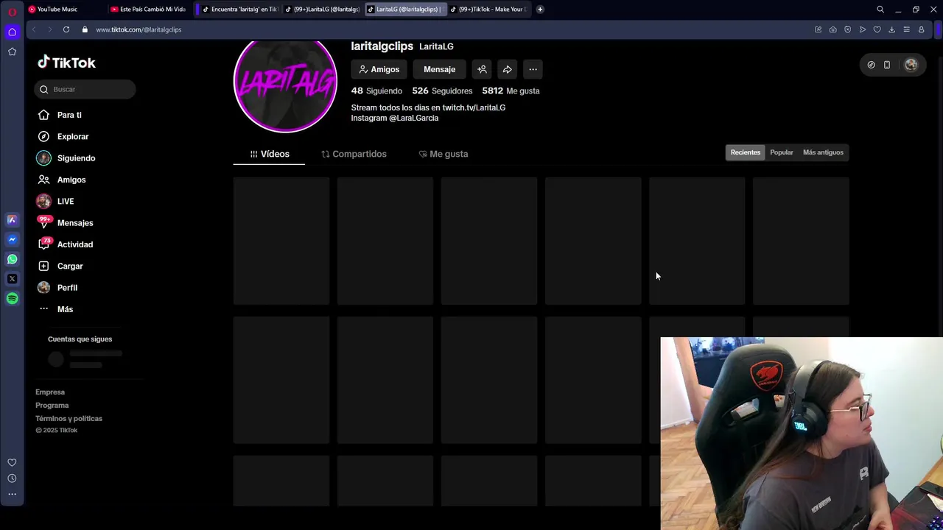Click the TikTok logo

pos(66,63)
